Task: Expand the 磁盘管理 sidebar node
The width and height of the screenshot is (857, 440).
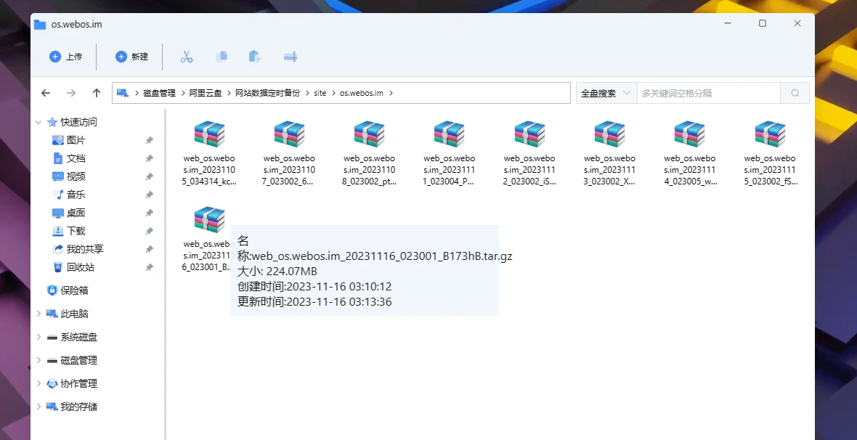Action: (x=38, y=361)
